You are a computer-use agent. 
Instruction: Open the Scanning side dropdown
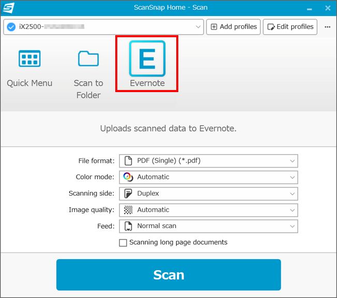208,193
